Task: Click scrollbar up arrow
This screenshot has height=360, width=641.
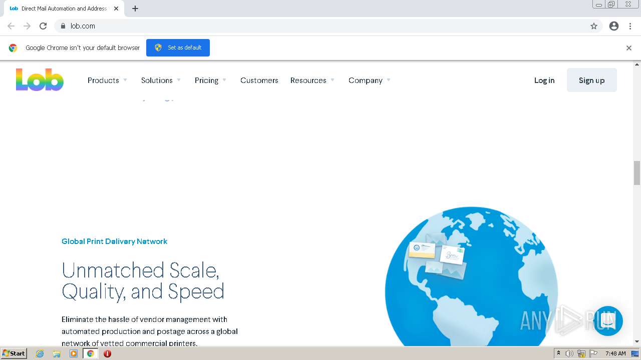Action: point(637,64)
